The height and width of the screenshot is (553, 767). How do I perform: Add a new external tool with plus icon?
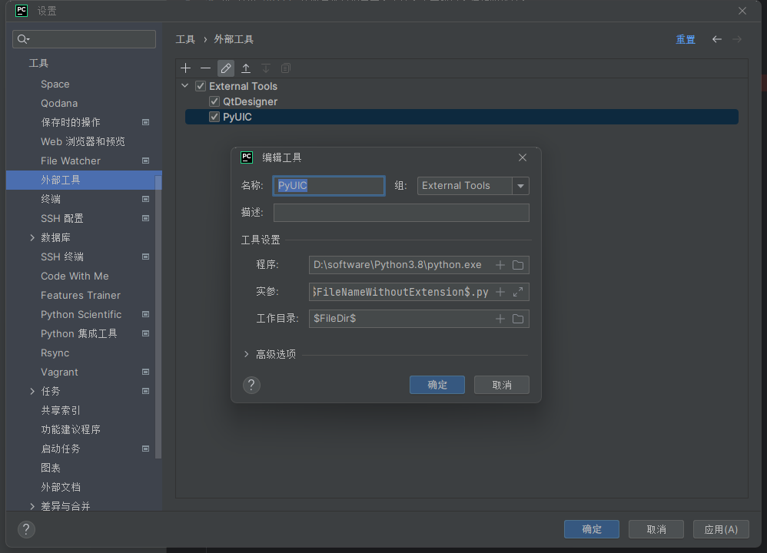point(185,68)
